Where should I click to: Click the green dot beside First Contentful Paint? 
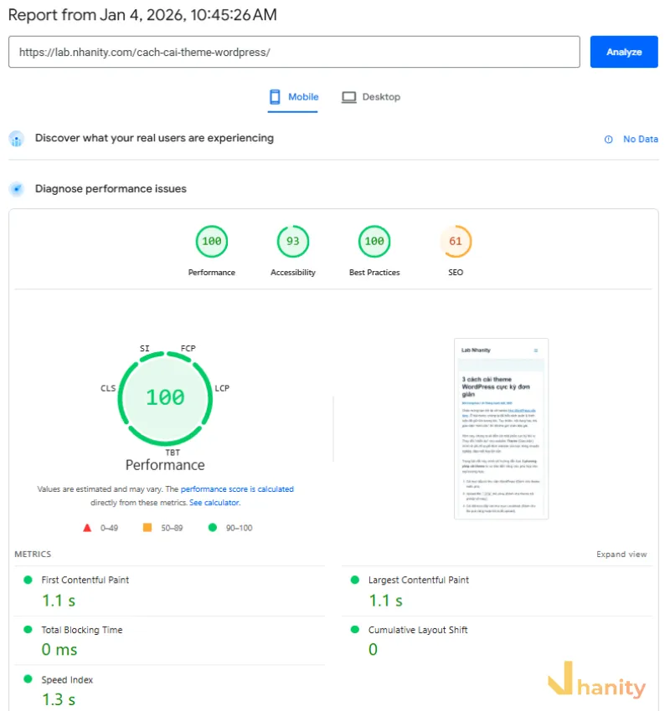click(x=28, y=580)
